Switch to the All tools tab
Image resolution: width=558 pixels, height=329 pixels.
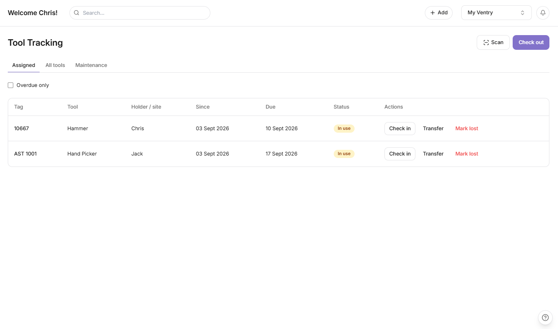55,65
